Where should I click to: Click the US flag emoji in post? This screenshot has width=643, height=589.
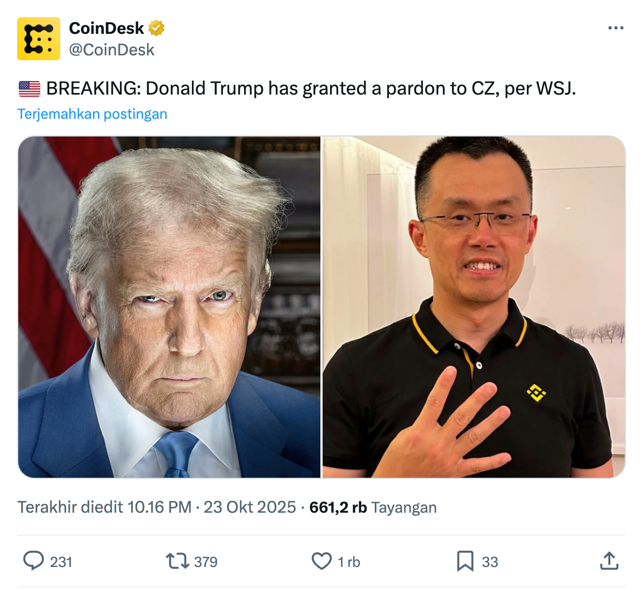[30, 89]
